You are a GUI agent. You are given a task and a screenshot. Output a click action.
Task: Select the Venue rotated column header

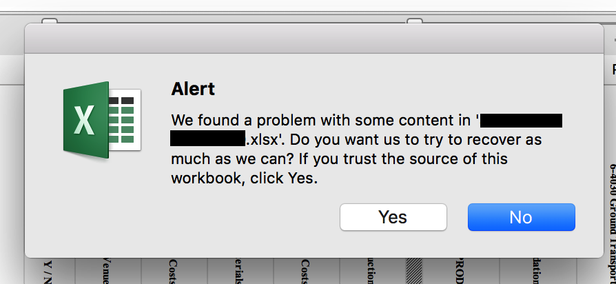(x=105, y=271)
